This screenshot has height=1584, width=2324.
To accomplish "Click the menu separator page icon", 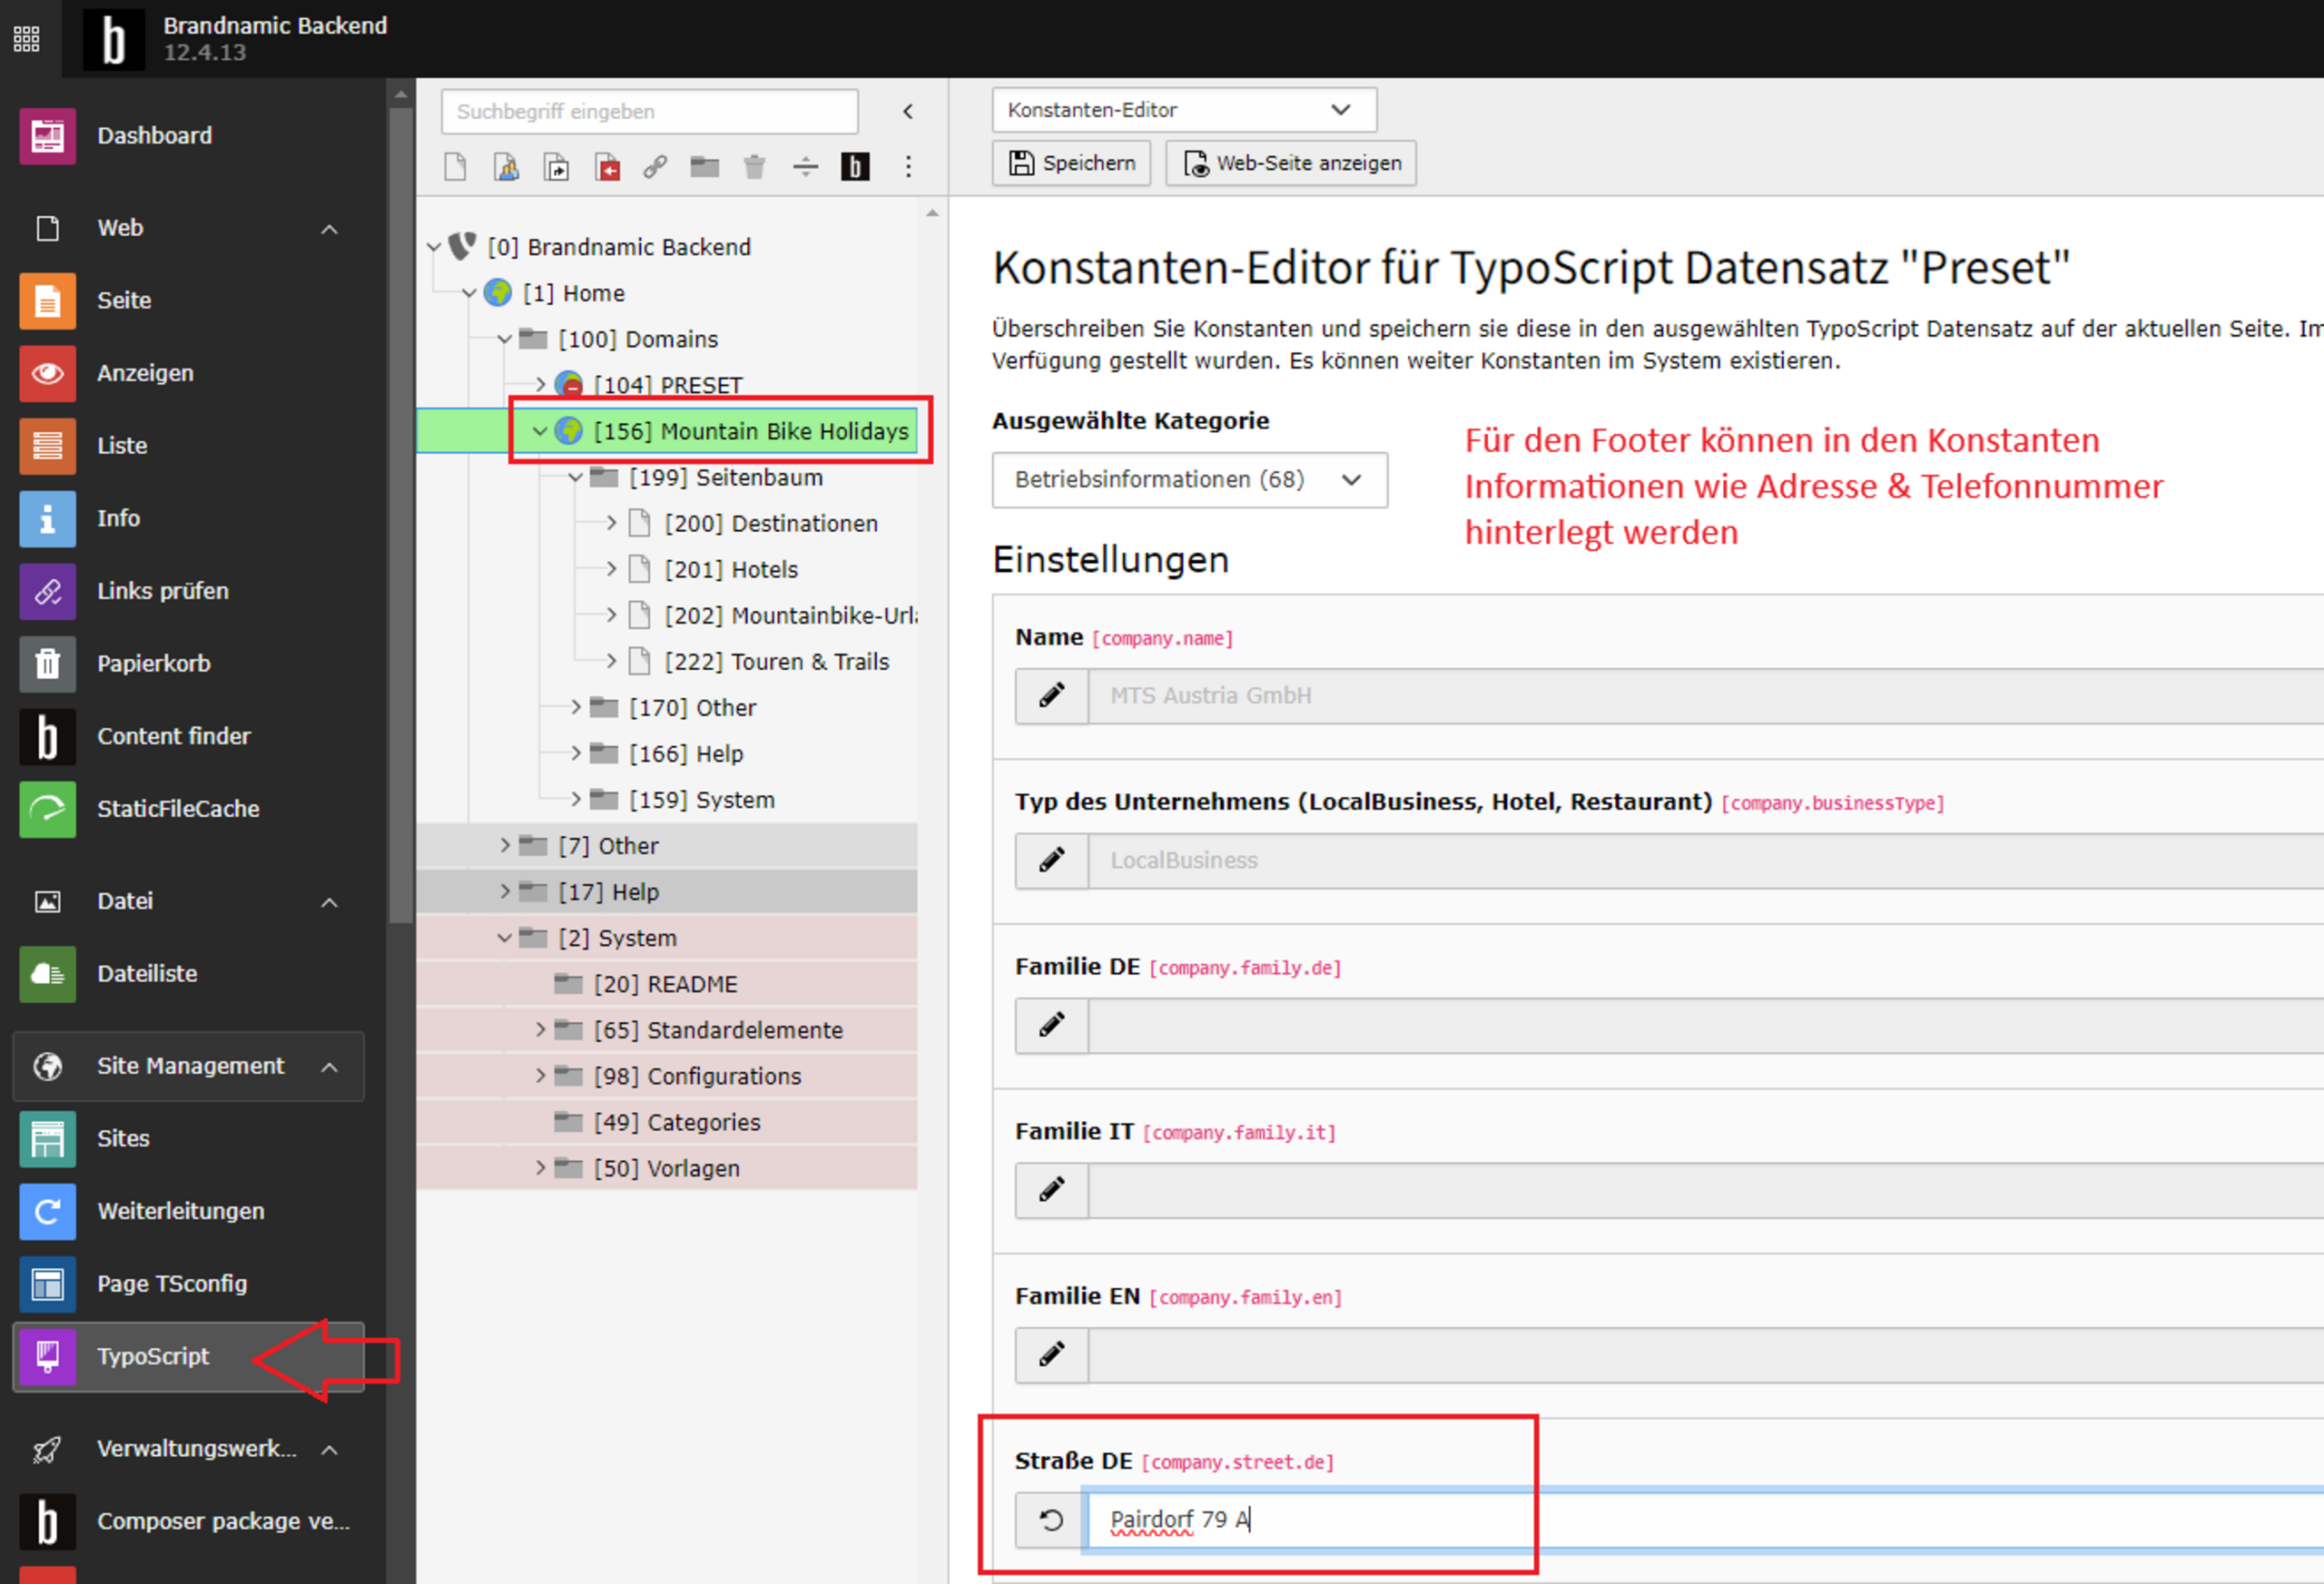I will [805, 166].
